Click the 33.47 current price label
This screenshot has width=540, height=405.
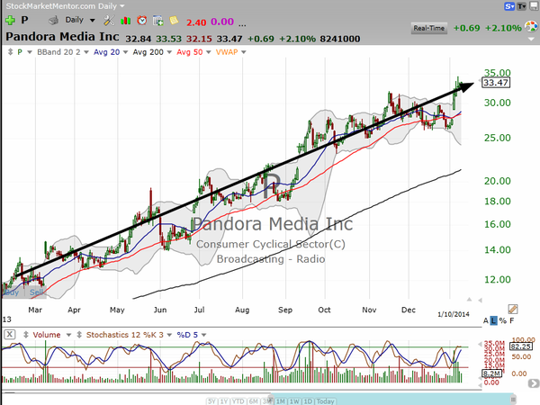click(x=496, y=83)
